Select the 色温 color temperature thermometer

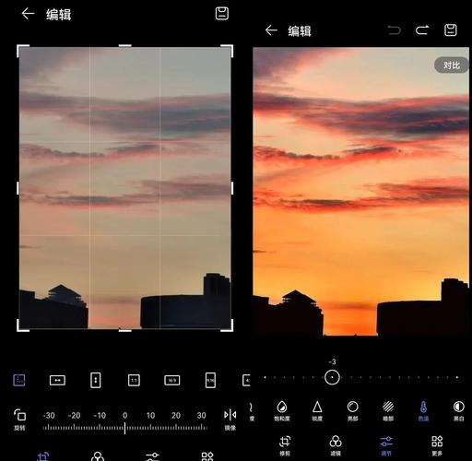423,410
